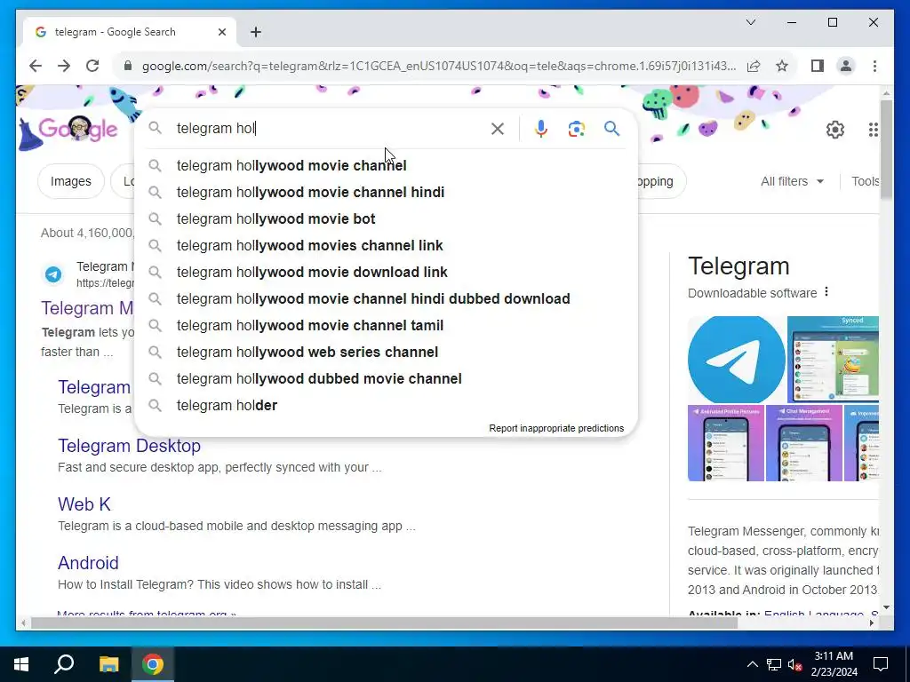910x682 pixels.
Task: Open the Chrome profile avatar
Action: tap(846, 66)
